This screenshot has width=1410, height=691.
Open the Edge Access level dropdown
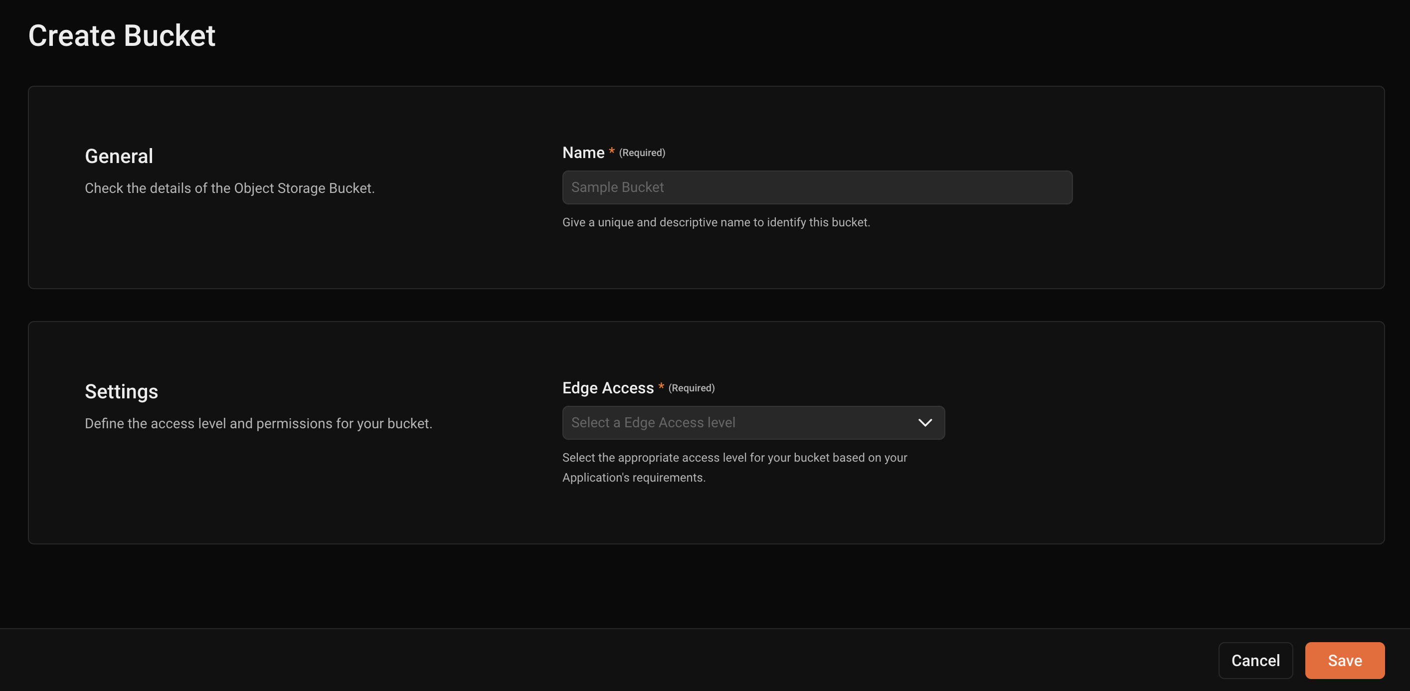click(753, 423)
